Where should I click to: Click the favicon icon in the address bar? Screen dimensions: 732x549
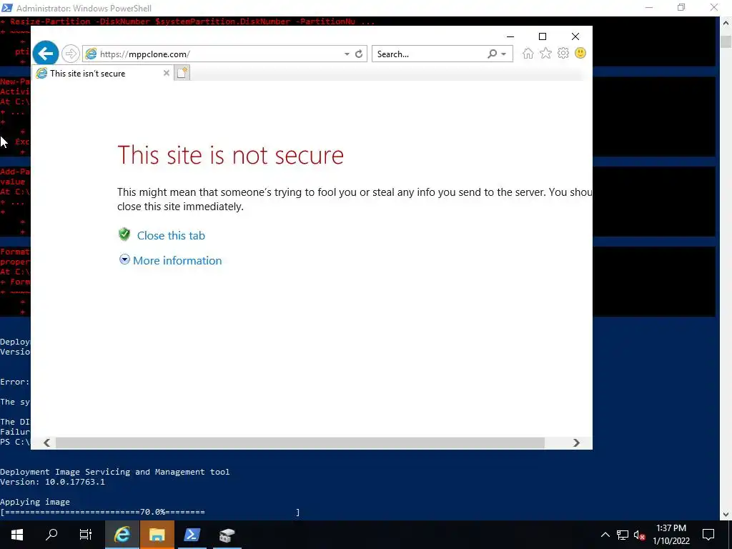pyautogui.click(x=91, y=54)
